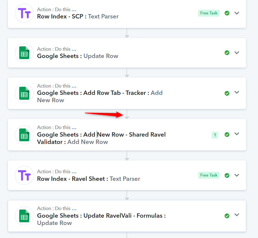258x238 pixels.
Task: Click green check status on Shared Ravel Validator step
Action: point(227,134)
